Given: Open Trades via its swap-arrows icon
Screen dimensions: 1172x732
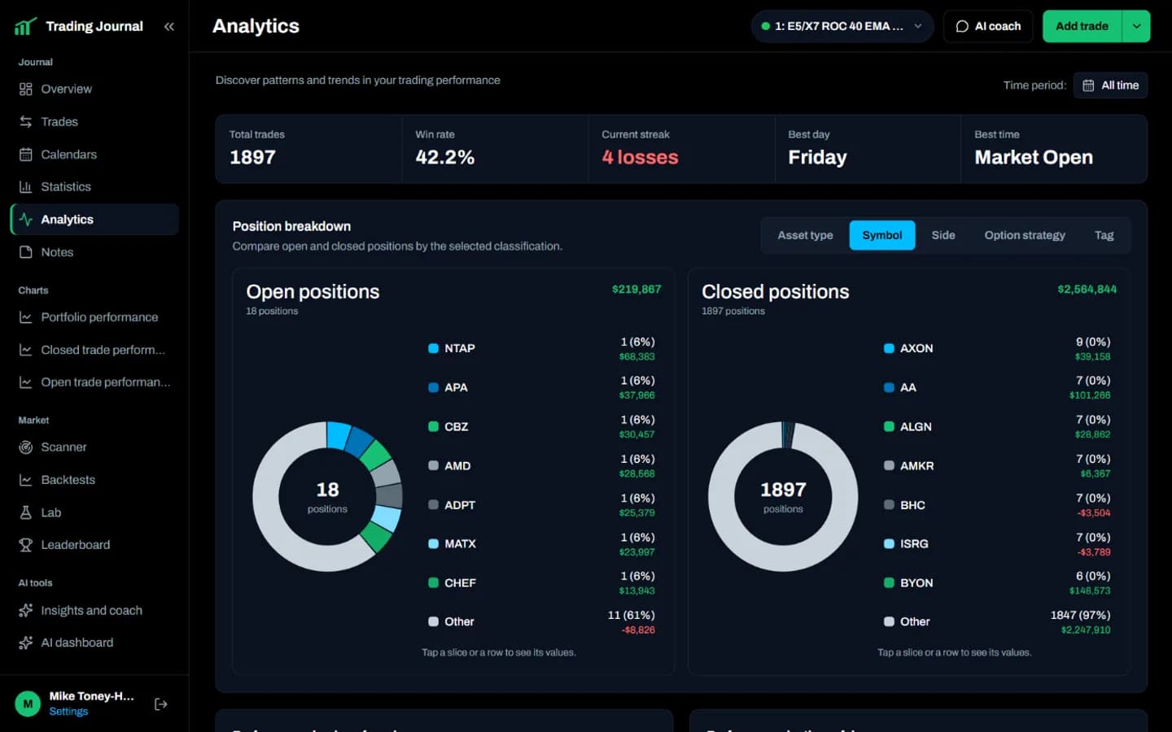Looking at the screenshot, I should coord(26,121).
